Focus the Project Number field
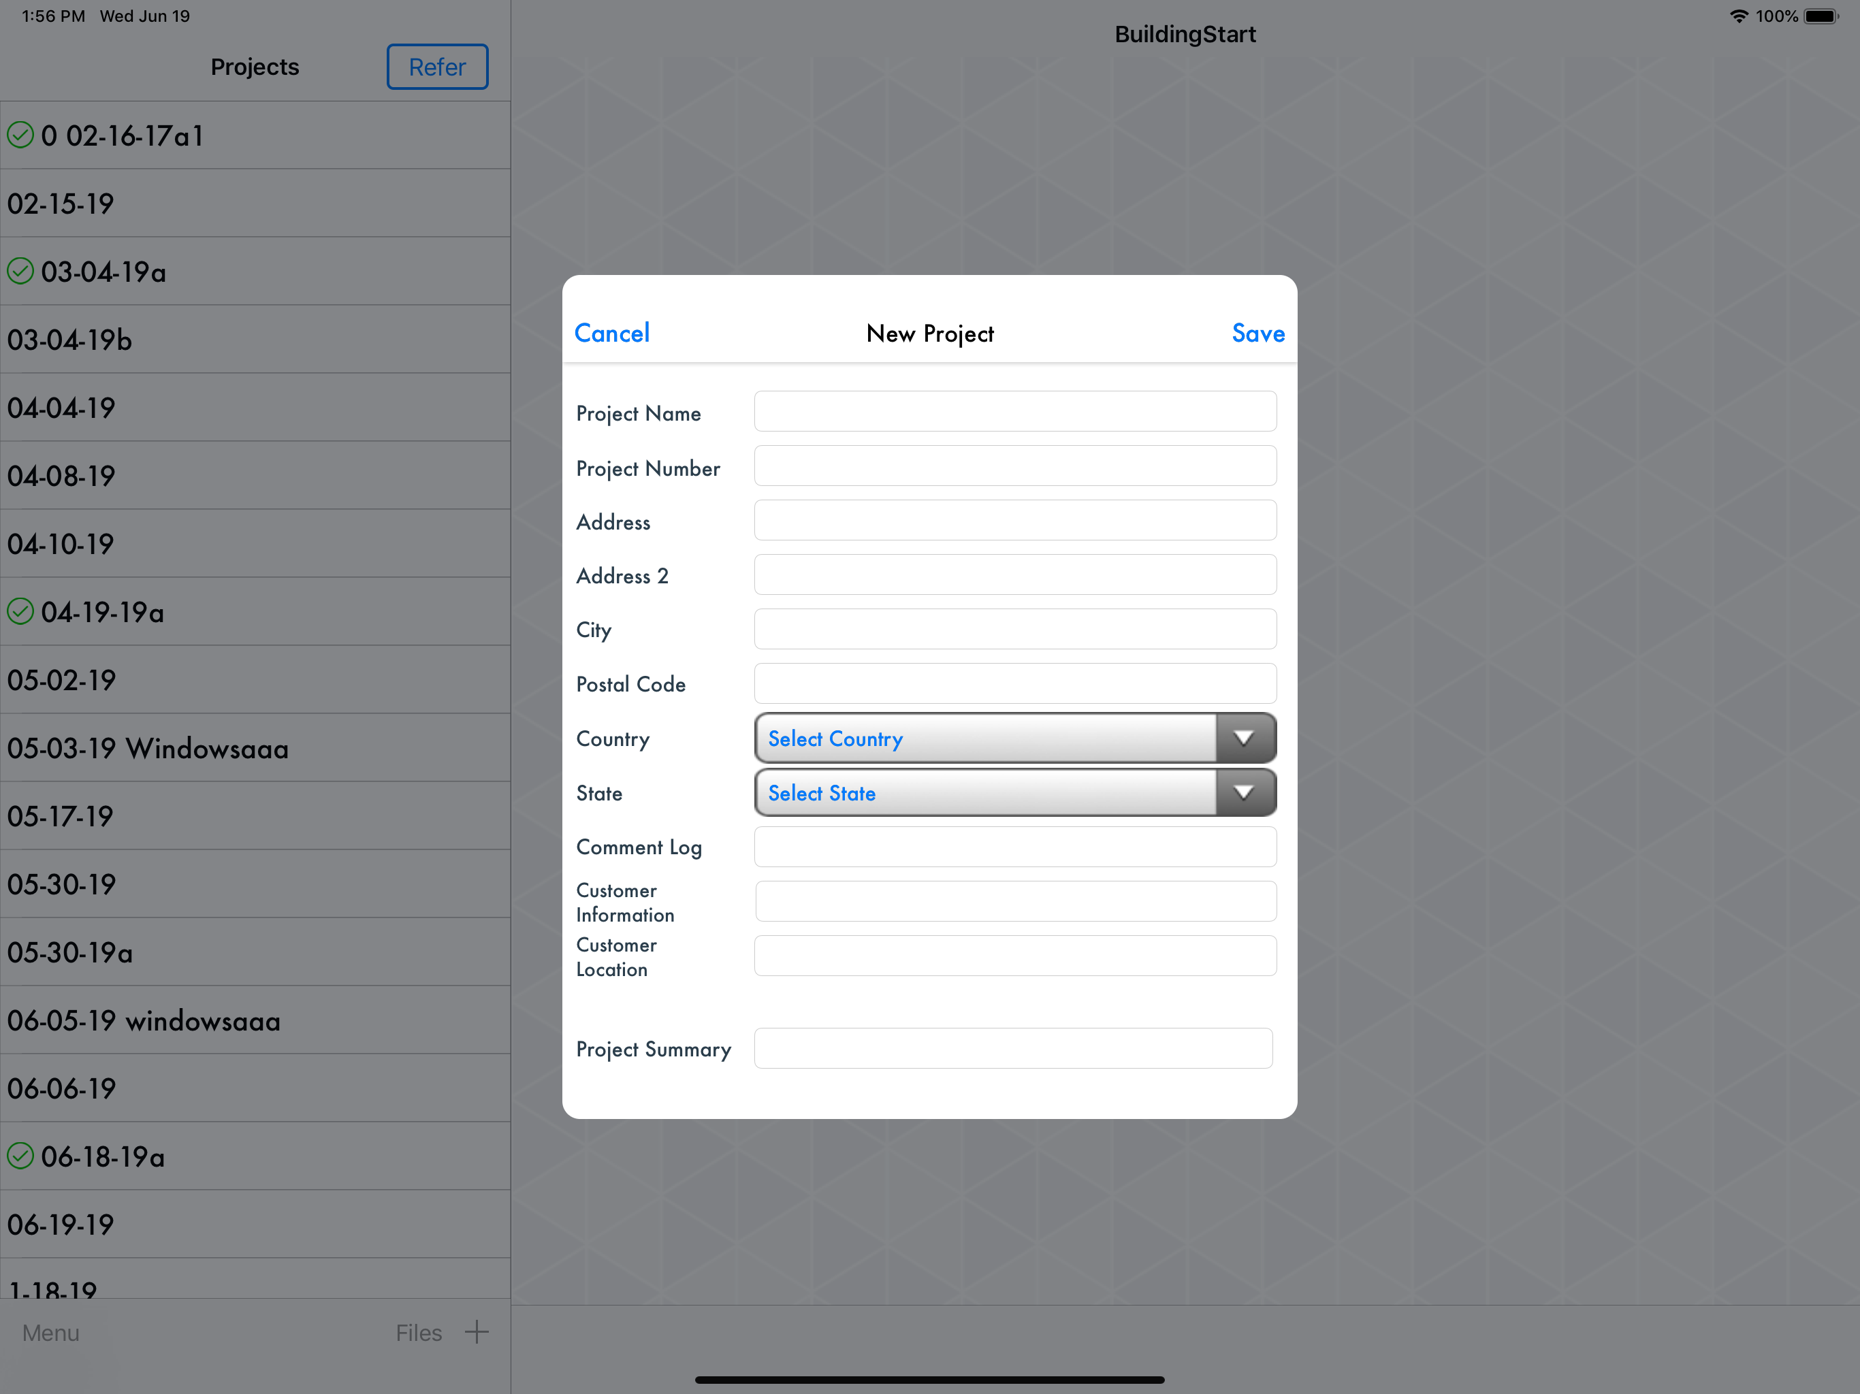This screenshot has width=1860, height=1394. point(1015,466)
